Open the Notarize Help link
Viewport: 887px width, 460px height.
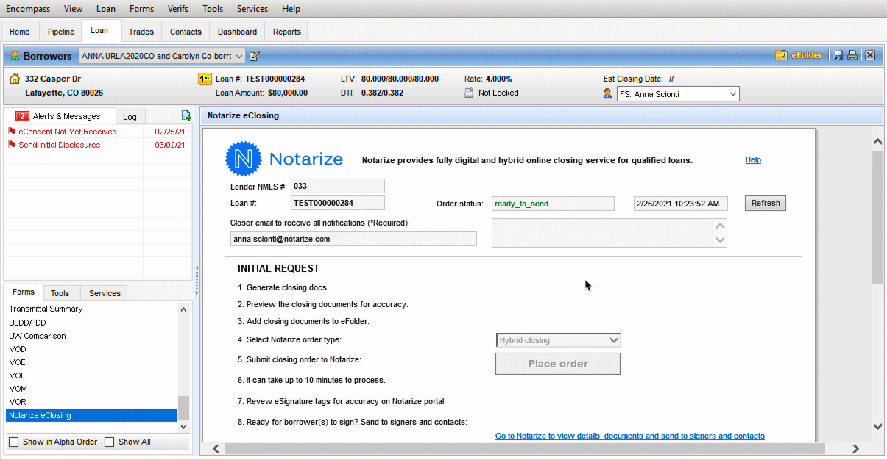(x=753, y=159)
